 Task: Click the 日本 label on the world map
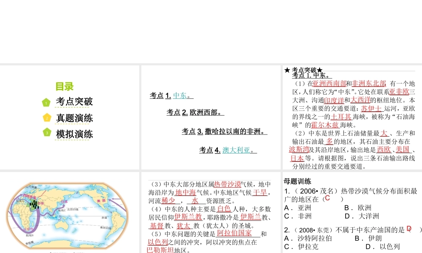[64, 202]
